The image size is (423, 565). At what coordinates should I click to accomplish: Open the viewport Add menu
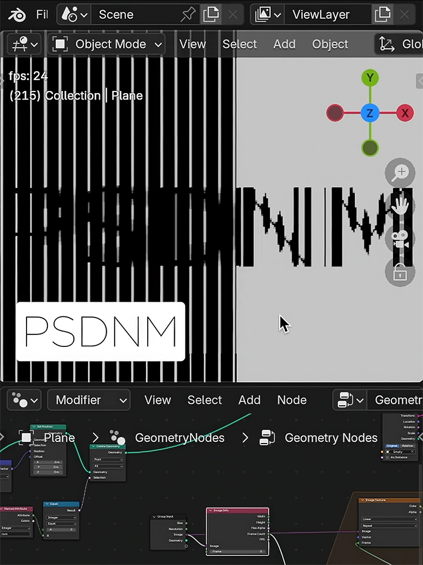284,44
